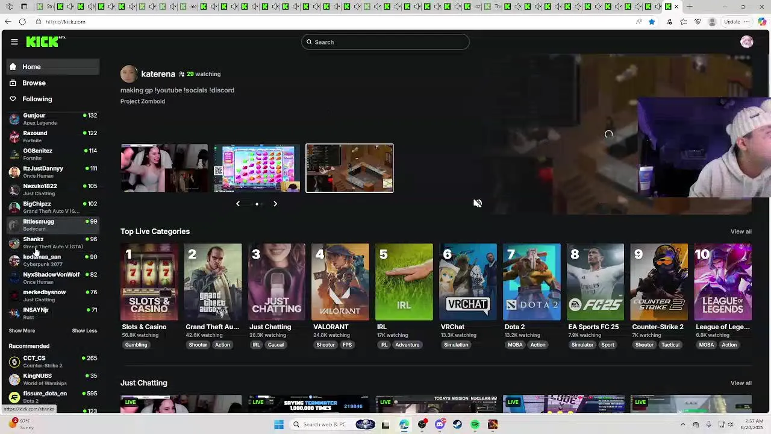Open the Grand Theft Auto category card
This screenshot has width=771, height=434.
[x=213, y=281]
